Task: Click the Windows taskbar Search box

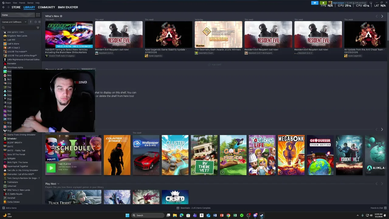Action: pyautogui.click(x=148, y=215)
